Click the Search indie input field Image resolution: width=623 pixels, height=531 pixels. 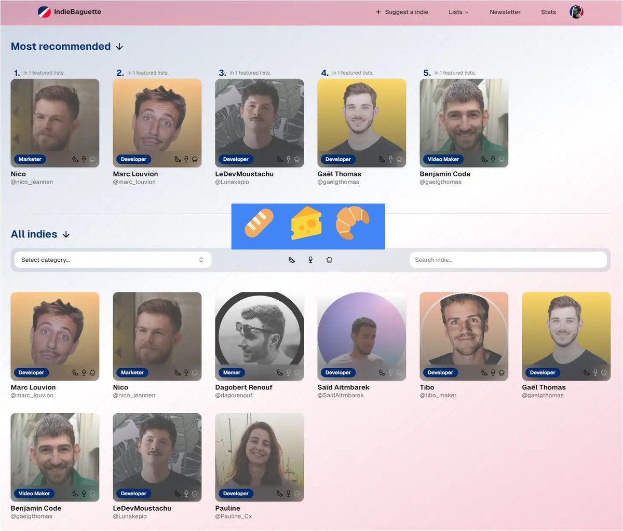[508, 260]
